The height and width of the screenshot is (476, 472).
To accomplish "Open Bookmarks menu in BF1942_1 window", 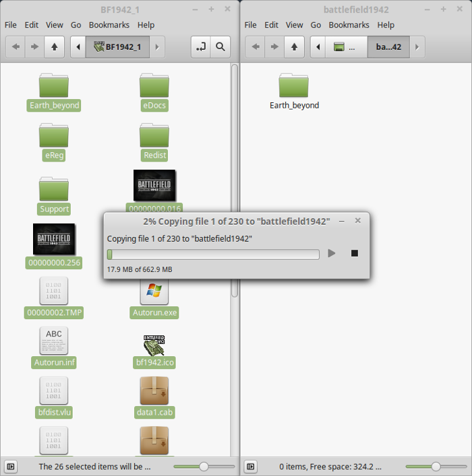I will [x=109, y=25].
